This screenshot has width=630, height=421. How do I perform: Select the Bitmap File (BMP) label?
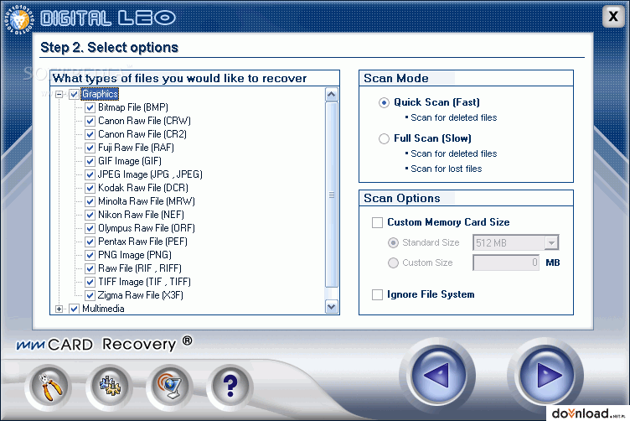pyautogui.click(x=133, y=107)
